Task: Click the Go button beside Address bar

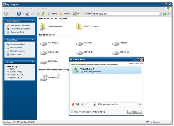Action: click(x=166, y=14)
